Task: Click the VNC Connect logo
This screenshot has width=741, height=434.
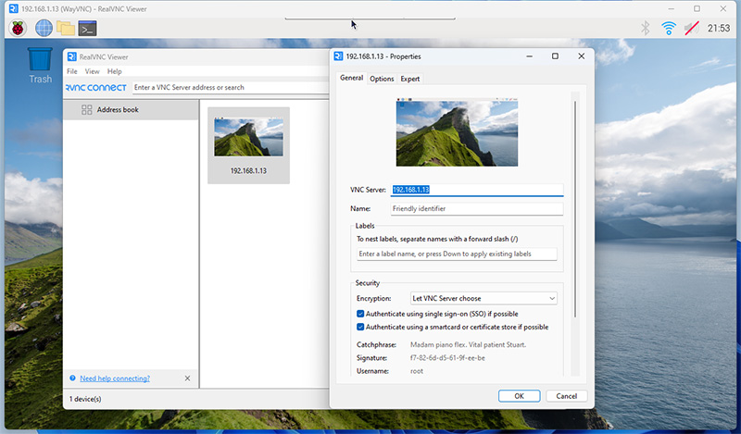Action: point(96,87)
